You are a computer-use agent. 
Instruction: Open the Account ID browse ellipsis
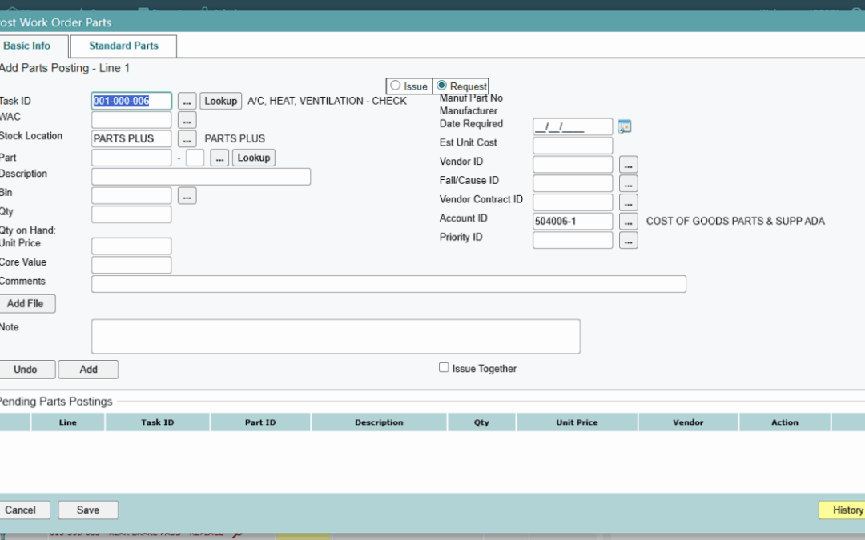tap(629, 222)
